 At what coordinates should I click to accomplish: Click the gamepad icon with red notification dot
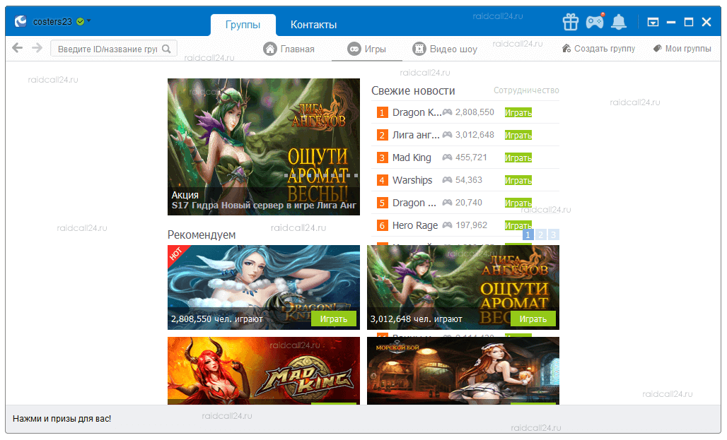[x=595, y=22]
